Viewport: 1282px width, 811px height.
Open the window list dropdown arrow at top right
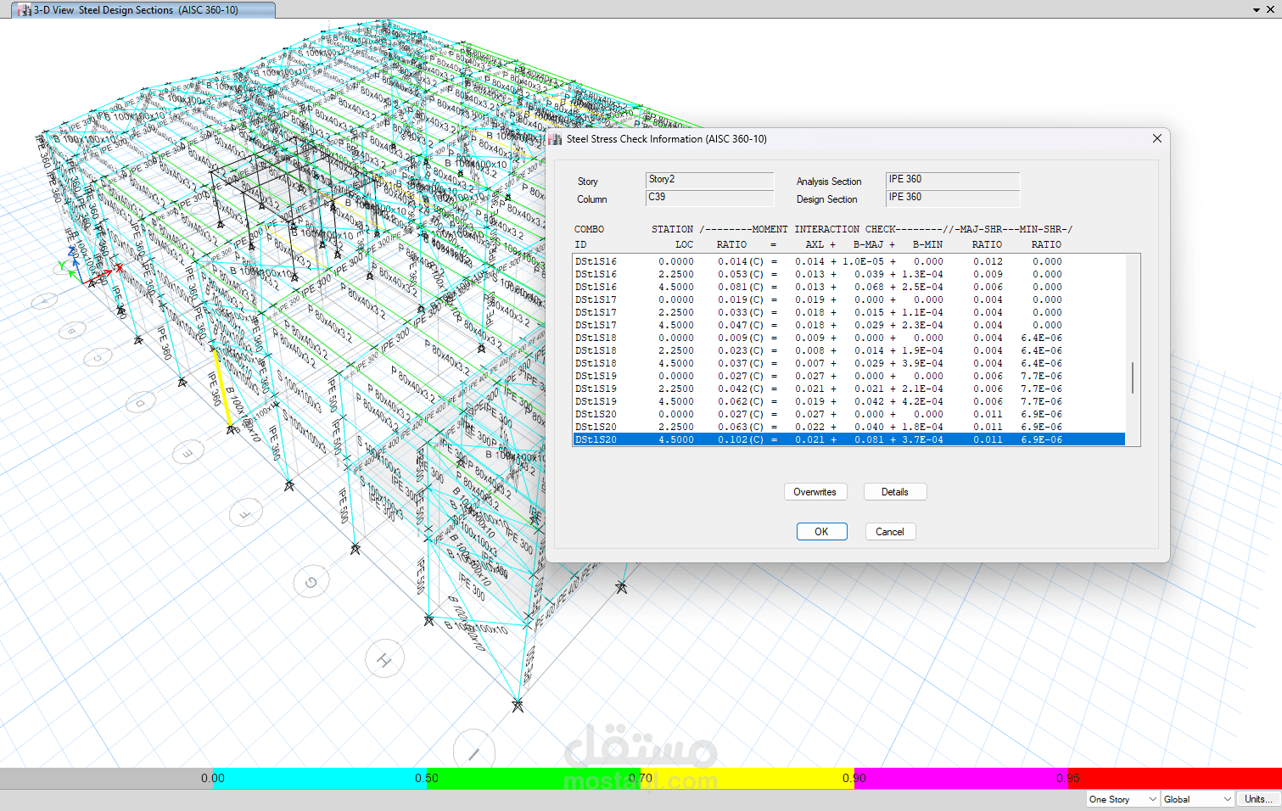(x=1257, y=10)
